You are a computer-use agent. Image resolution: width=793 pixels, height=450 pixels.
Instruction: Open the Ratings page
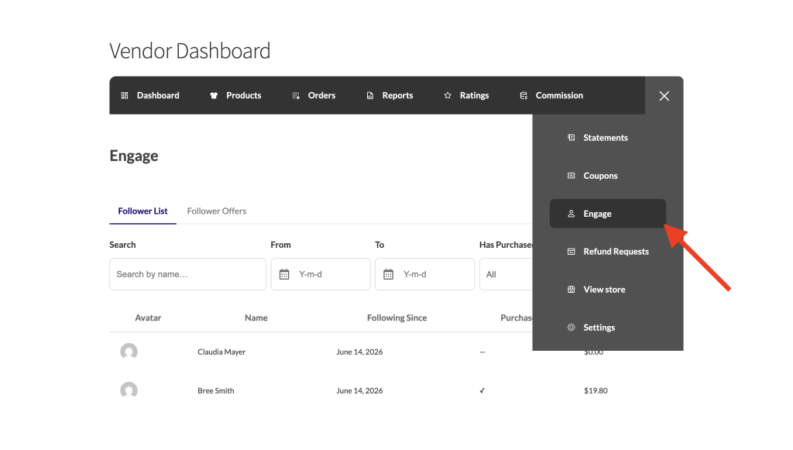pyautogui.click(x=467, y=95)
